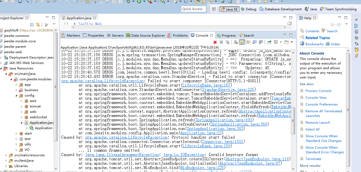This screenshot has width=361, height=172.
Task: Select the jeesite-module-core project
Action: pyautogui.click(x=20, y=41)
